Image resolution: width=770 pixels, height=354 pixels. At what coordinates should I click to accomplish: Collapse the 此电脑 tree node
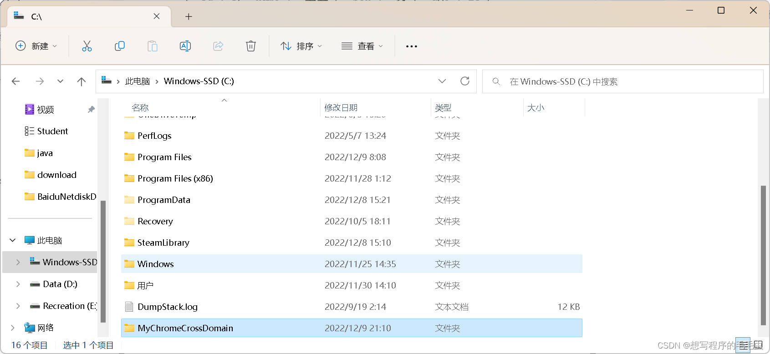(x=13, y=240)
